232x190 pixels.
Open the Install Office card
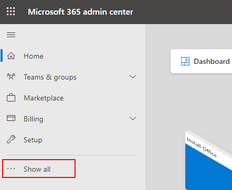click(x=208, y=160)
